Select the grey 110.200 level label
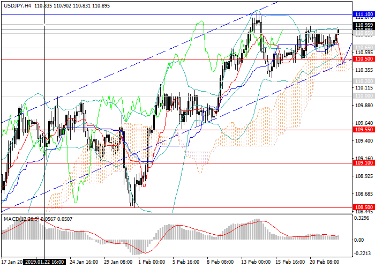This screenshot has width=375, height=268. pyautogui.click(x=364, y=81)
